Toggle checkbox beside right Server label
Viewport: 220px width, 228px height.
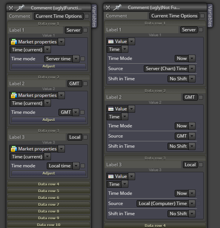[x=201, y=30]
